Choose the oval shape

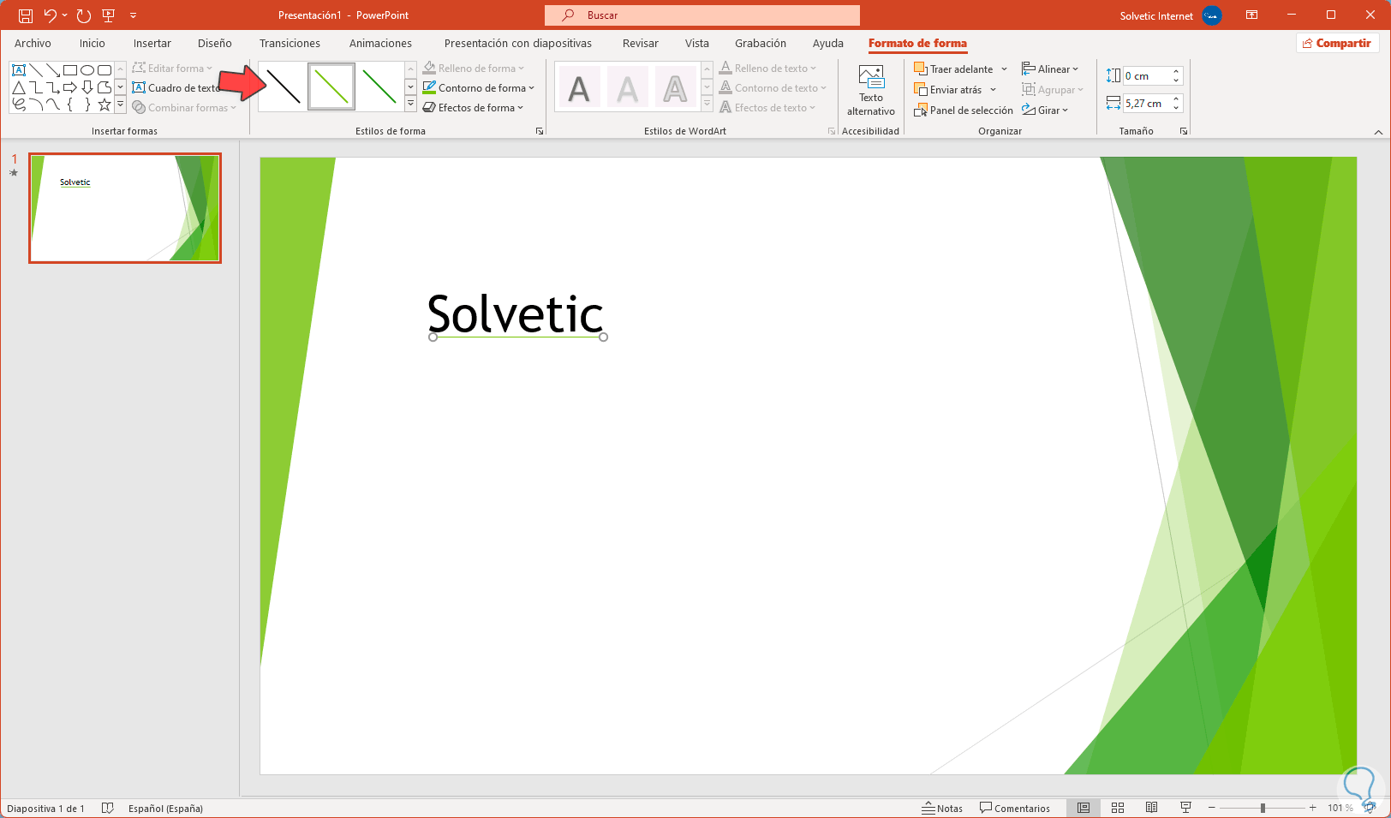tap(87, 70)
